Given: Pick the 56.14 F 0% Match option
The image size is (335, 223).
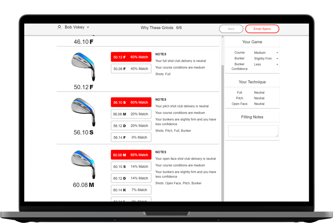Looking at the screenshot, I should point(131,137).
